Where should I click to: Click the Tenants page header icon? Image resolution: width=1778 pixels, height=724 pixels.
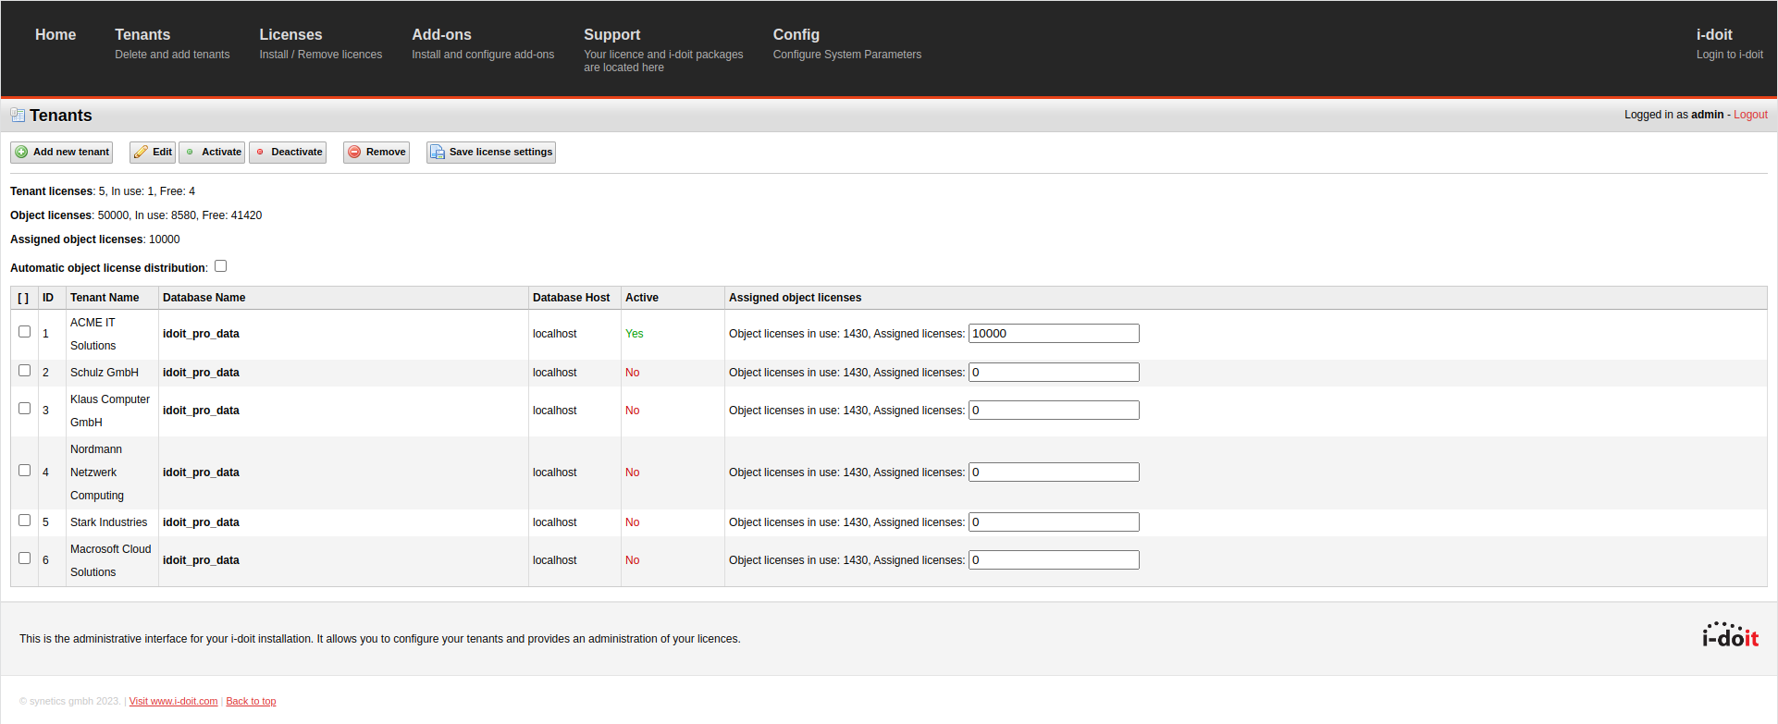click(18, 116)
